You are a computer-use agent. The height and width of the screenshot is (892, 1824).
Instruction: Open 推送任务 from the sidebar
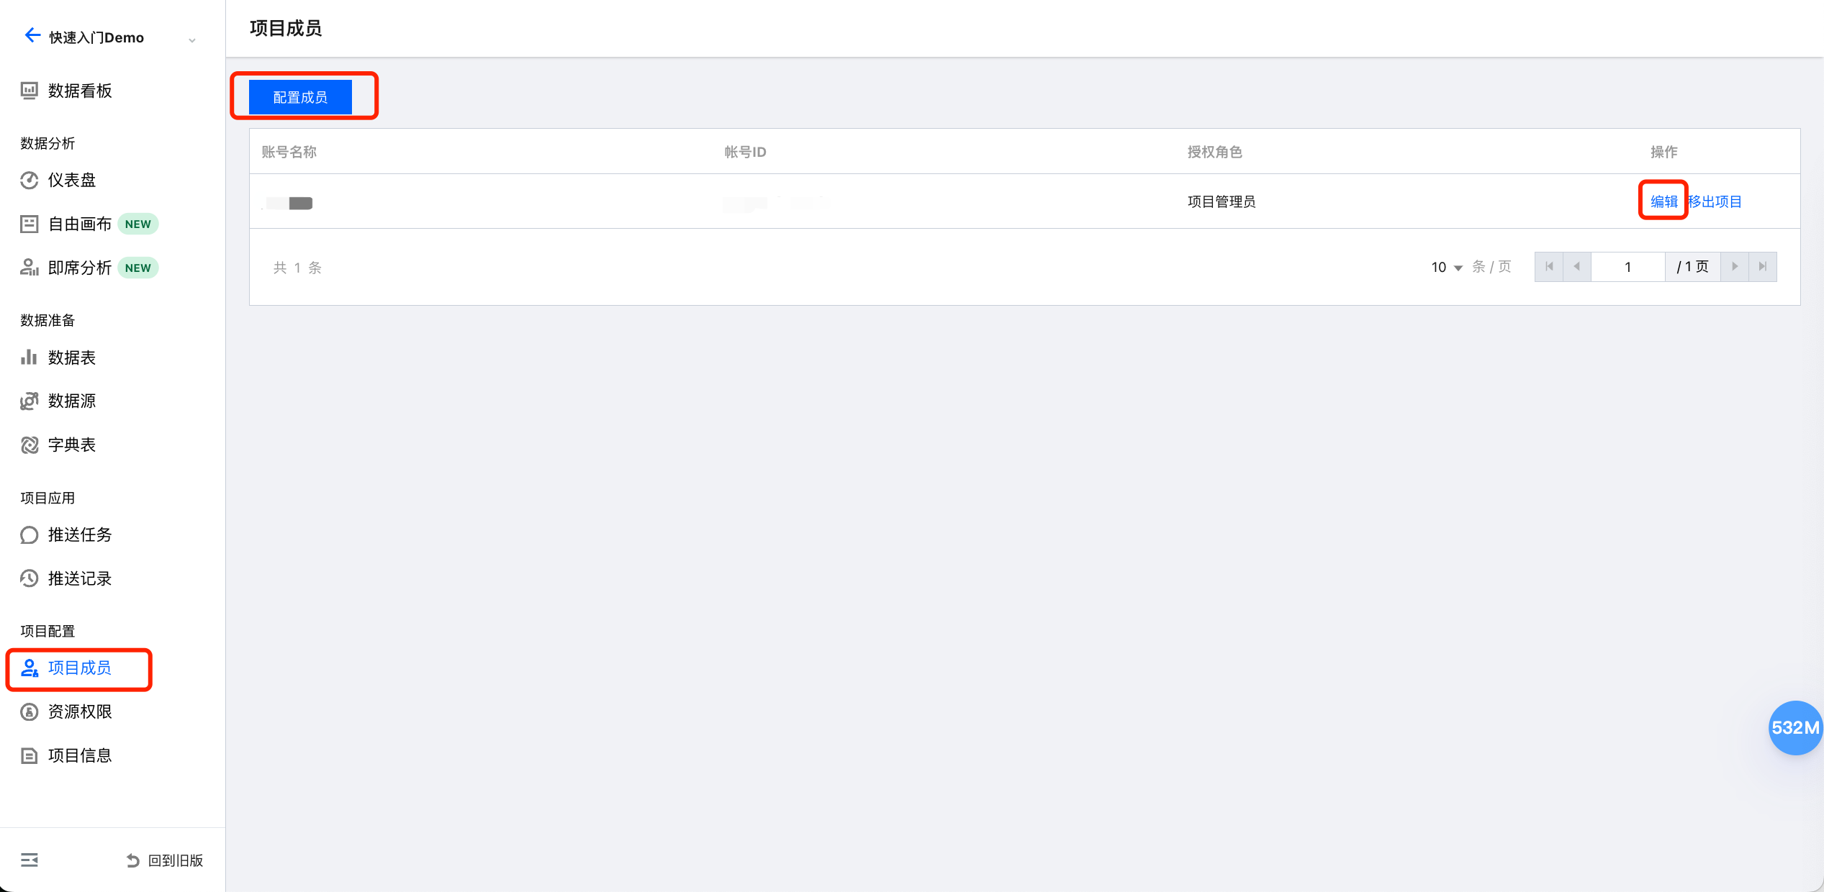[79, 534]
